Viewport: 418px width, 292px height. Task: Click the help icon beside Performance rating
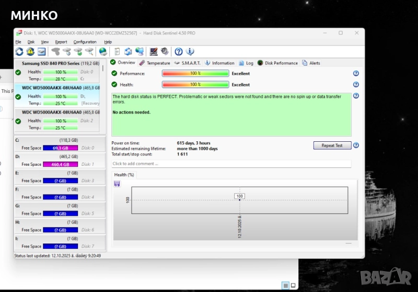[356, 74]
